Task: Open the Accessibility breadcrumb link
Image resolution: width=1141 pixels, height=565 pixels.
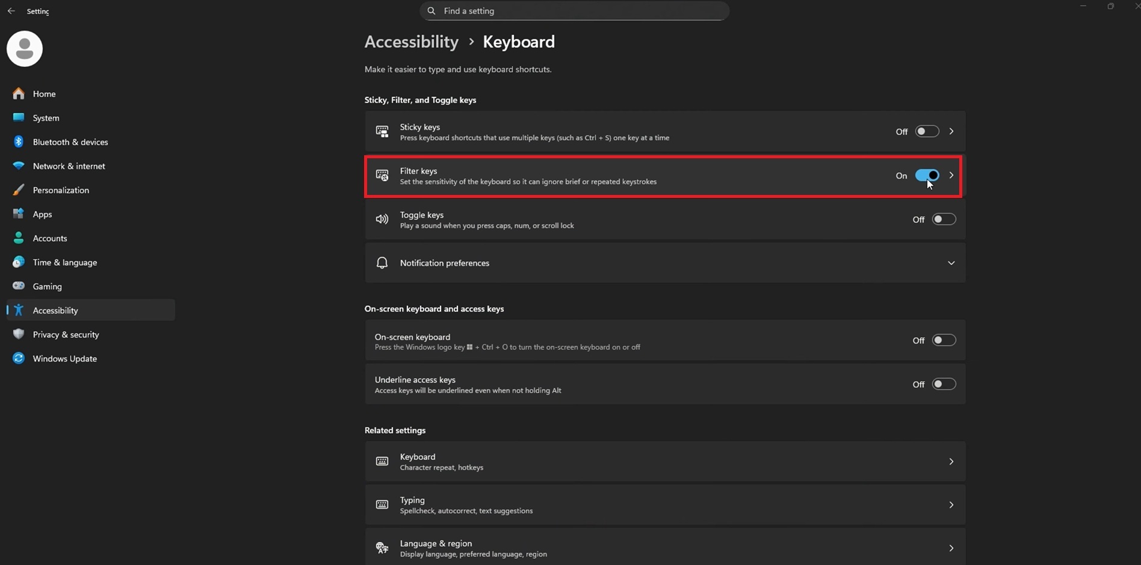Action: pyautogui.click(x=411, y=42)
